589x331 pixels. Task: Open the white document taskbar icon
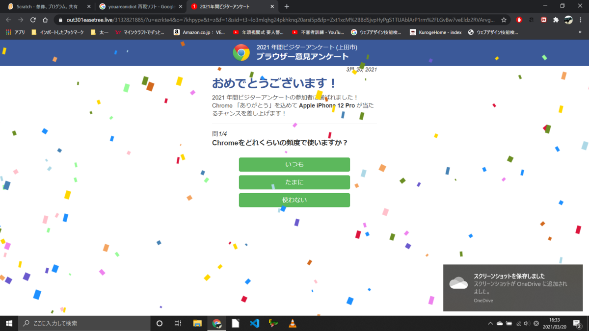pos(236,323)
